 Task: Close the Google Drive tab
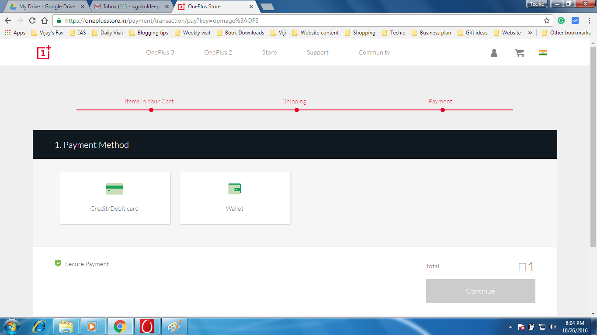pos(83,7)
